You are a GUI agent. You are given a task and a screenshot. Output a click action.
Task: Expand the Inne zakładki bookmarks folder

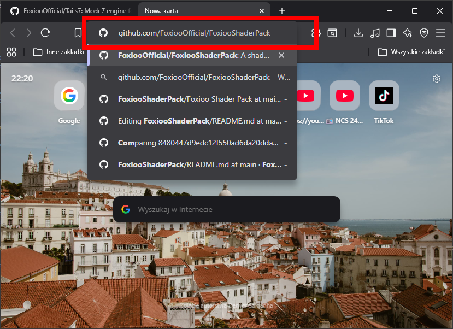click(59, 52)
